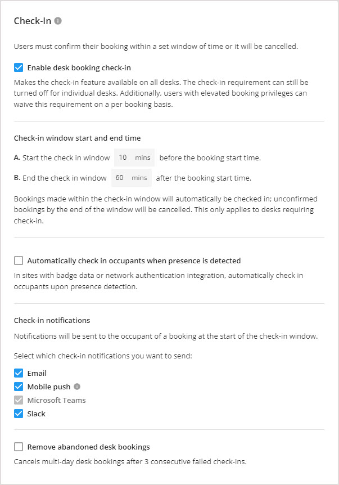Screen dimensions: 339x485
Task: Select the Email notification label
Action: tap(38, 373)
